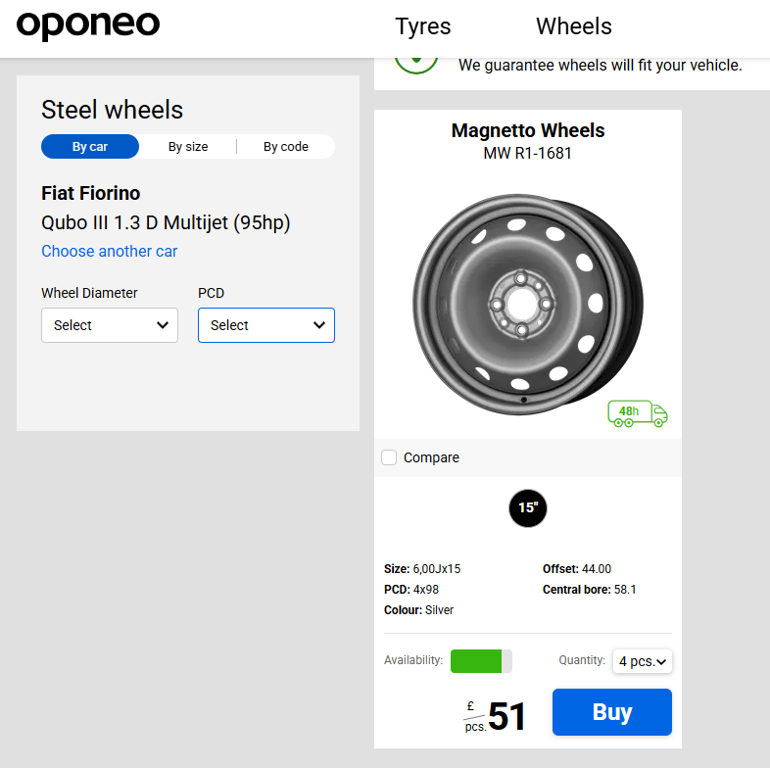Tick the Compare checkbox
Viewport: 770px width, 768px height.
[390, 457]
